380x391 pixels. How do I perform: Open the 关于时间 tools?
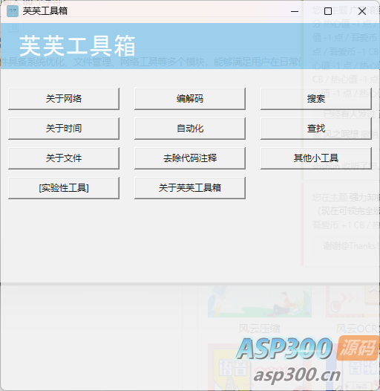pyautogui.click(x=64, y=129)
